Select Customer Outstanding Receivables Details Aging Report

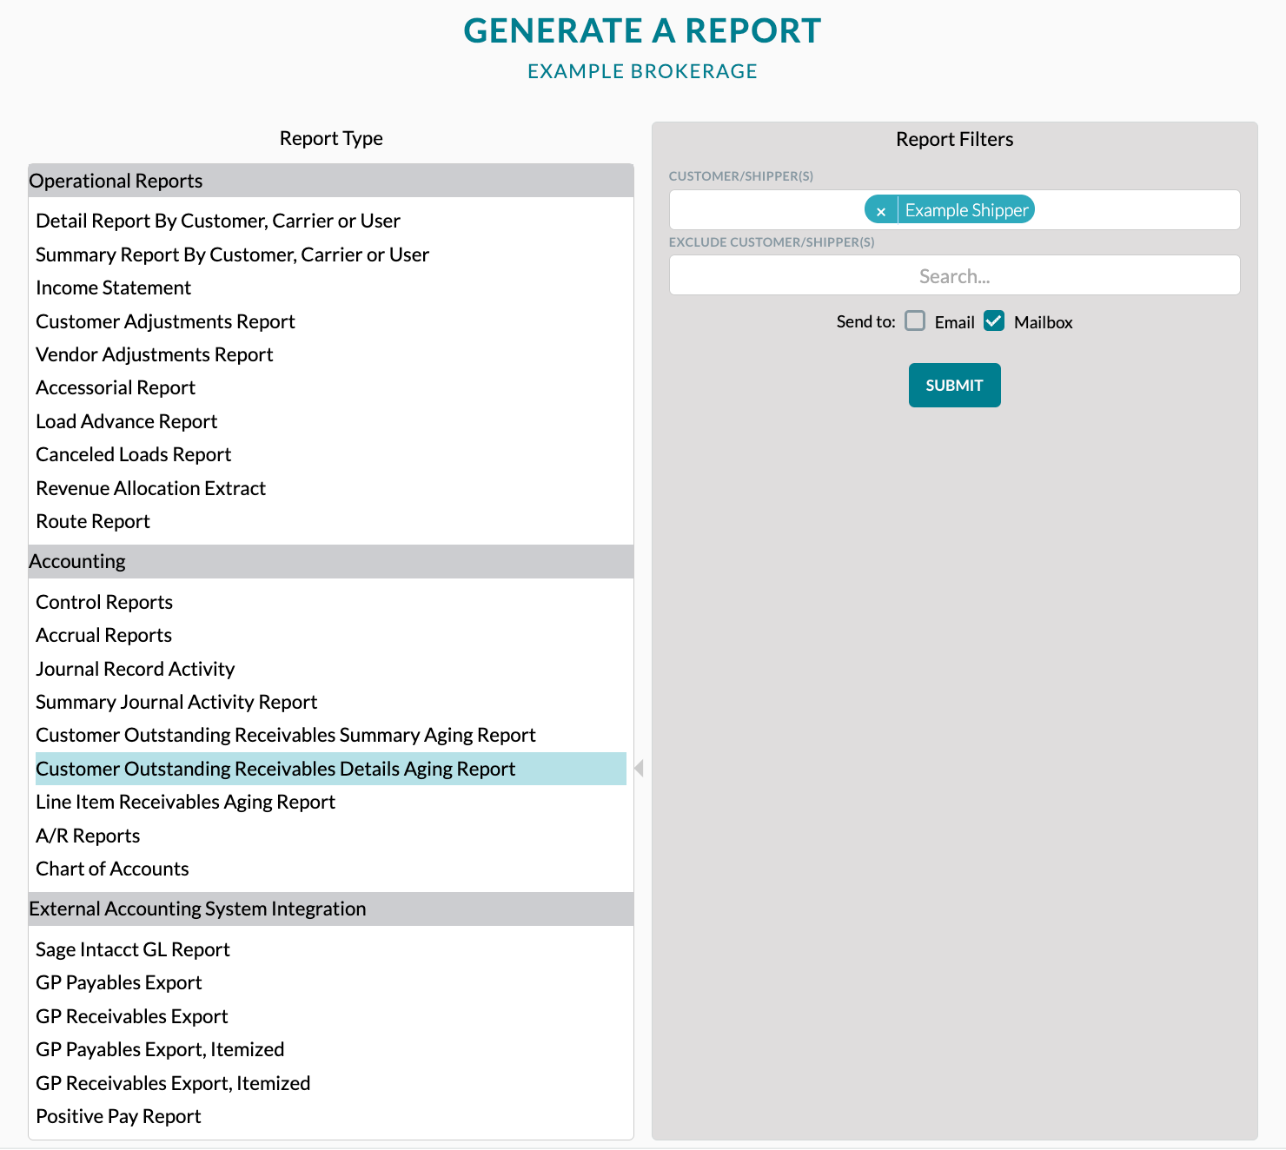(331, 769)
